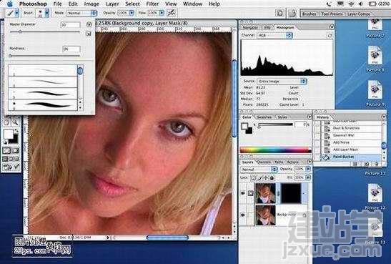Screen dimensions: 391x264
Task: Open the Flow slider in options bar
Action: coord(162,13)
